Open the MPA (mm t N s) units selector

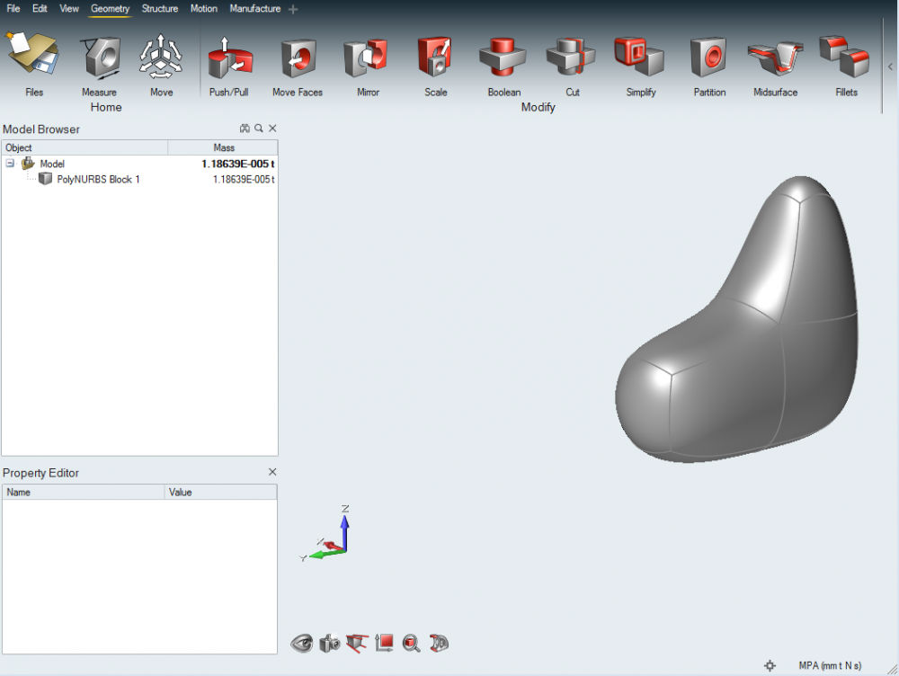pyautogui.click(x=830, y=666)
